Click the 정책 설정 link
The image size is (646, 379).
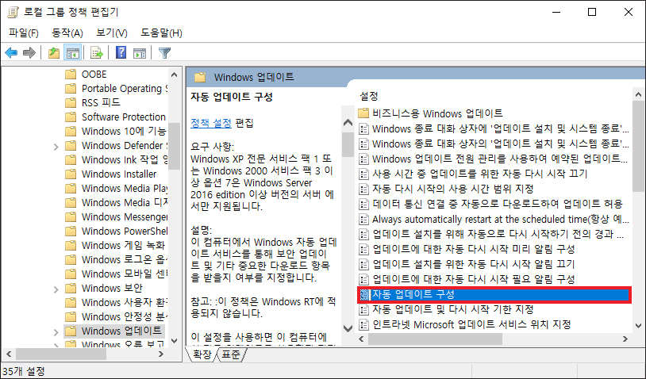click(x=211, y=123)
